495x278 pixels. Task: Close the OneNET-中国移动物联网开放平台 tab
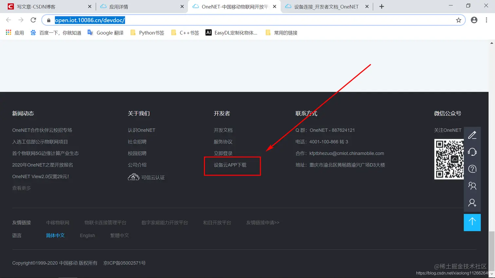click(274, 7)
